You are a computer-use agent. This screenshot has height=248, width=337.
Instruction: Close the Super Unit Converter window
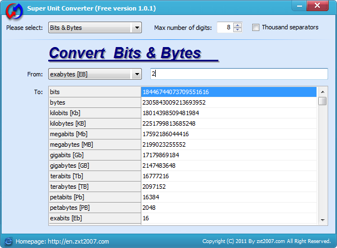pos(318,6)
